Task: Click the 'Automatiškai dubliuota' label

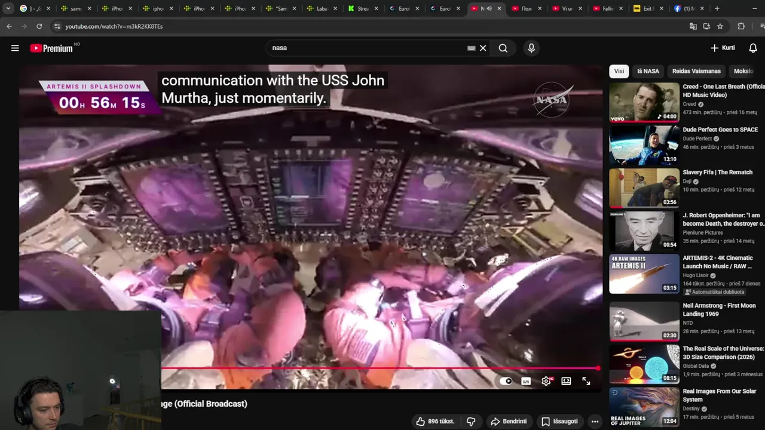Action: (714, 292)
